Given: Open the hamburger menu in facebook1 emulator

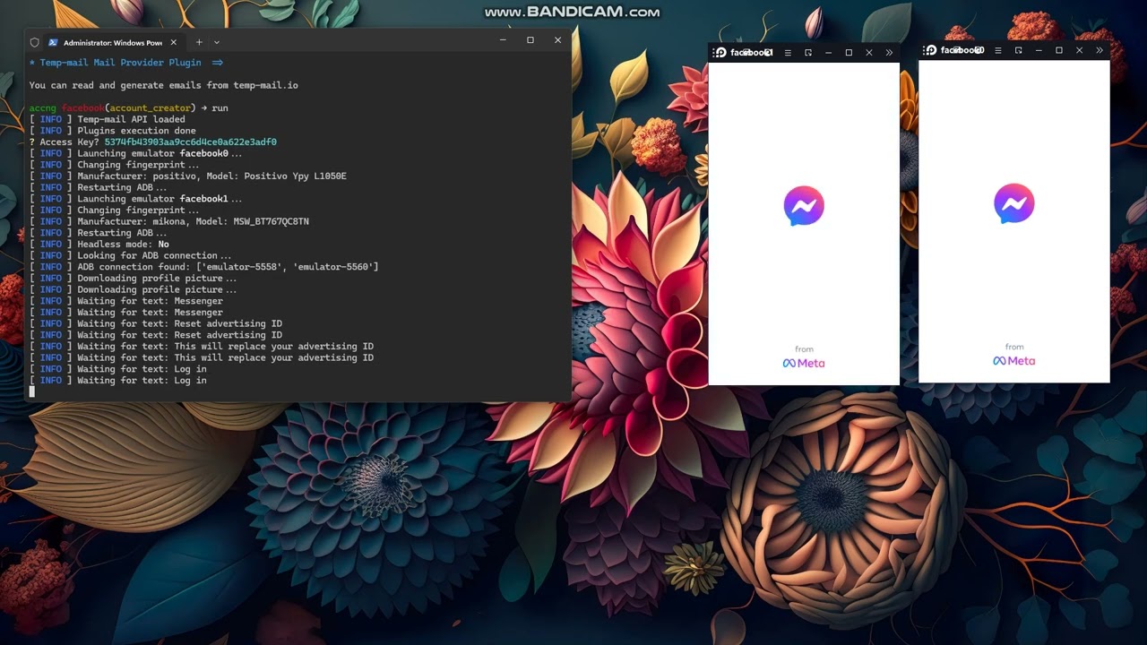Looking at the screenshot, I should point(788,53).
